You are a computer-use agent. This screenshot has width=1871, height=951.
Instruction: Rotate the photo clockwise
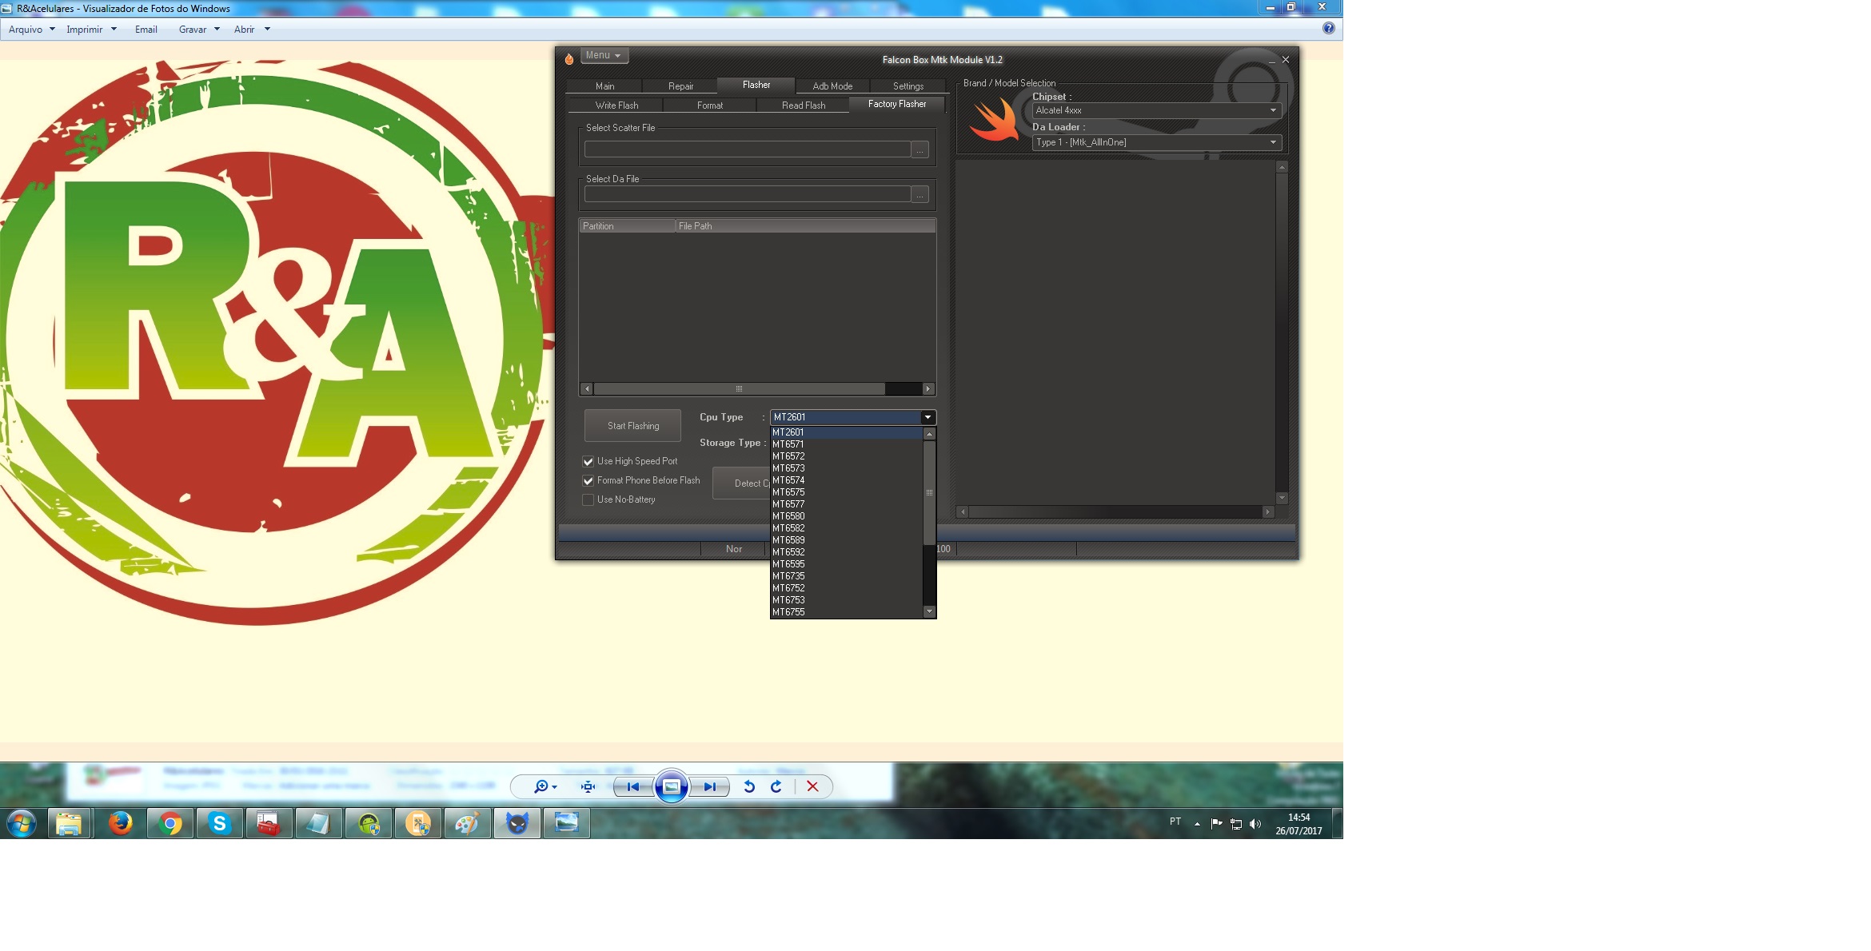pos(776,786)
